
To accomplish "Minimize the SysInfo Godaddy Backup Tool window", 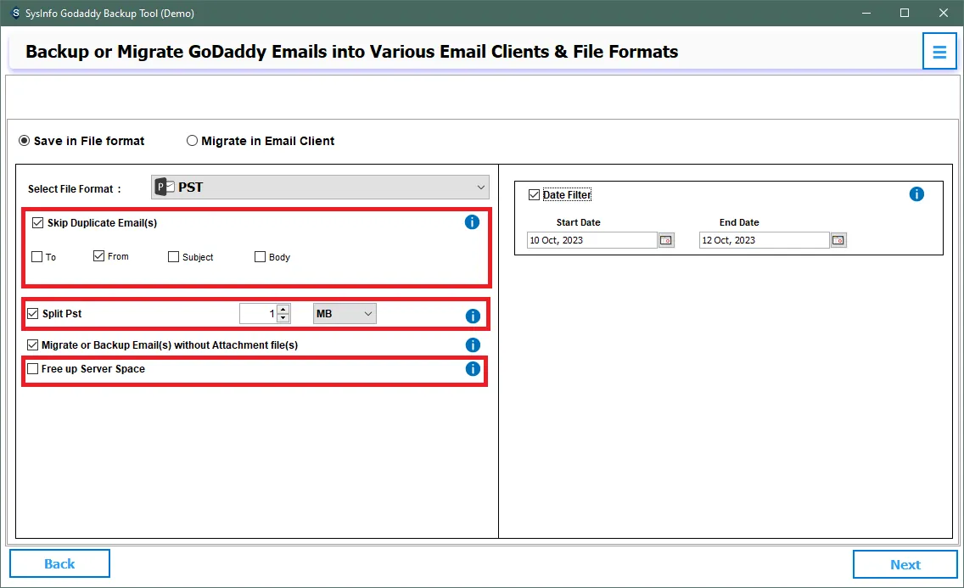I will pyautogui.click(x=866, y=13).
